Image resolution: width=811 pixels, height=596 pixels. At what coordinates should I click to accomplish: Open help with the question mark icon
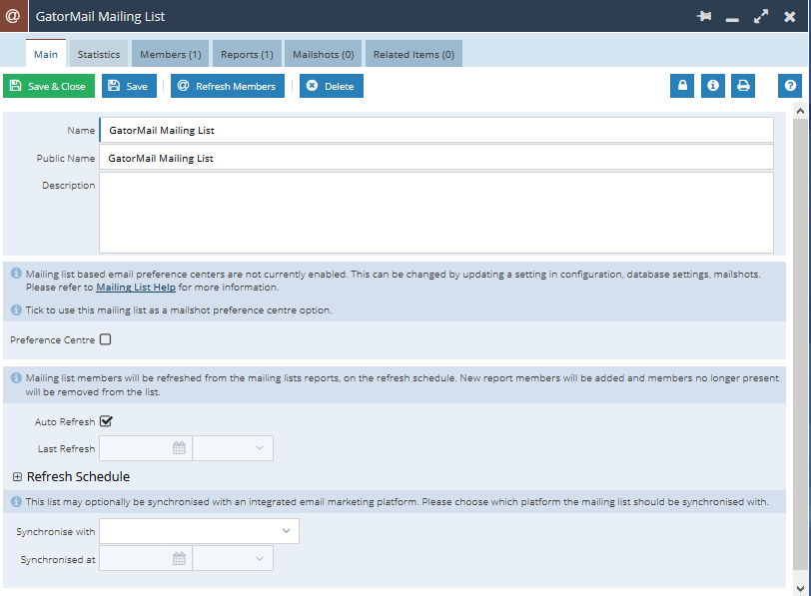tap(790, 86)
